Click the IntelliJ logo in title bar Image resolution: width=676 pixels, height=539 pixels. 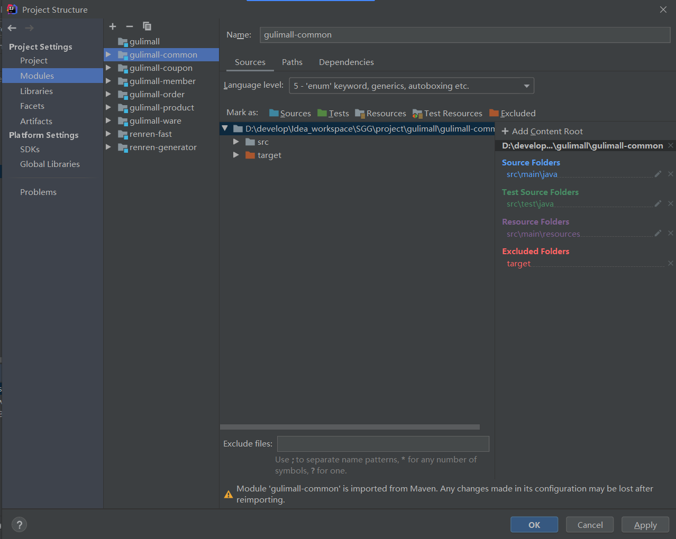point(12,9)
